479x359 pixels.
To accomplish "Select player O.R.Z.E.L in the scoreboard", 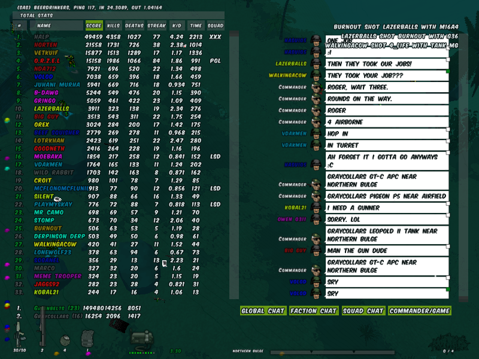I will coord(47,60).
